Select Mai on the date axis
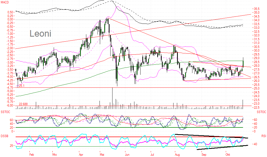This screenshot has height=157, width=267. tap(102, 155)
